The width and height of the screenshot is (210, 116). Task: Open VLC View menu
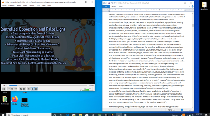click(x=44, y=5)
